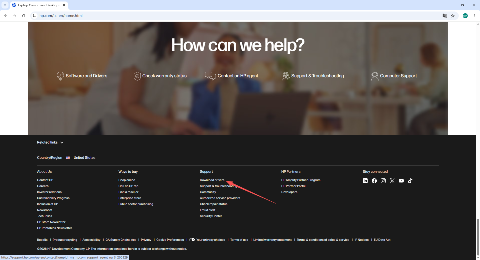Open Contact an HP agent link
This screenshot has height=260, width=480.
238,76
